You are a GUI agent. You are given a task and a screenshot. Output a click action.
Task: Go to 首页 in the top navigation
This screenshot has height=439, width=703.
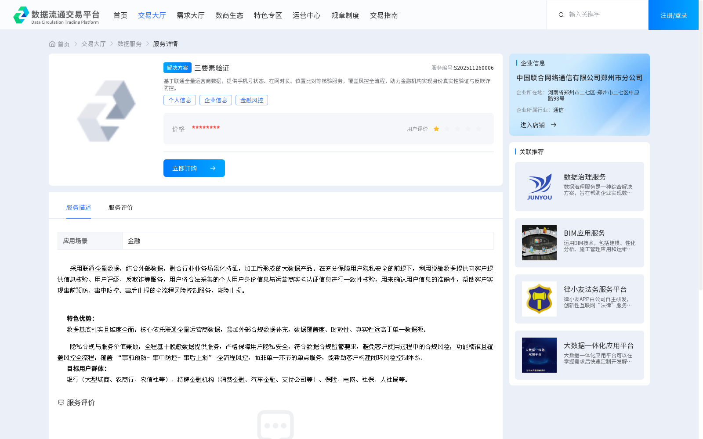[120, 15]
